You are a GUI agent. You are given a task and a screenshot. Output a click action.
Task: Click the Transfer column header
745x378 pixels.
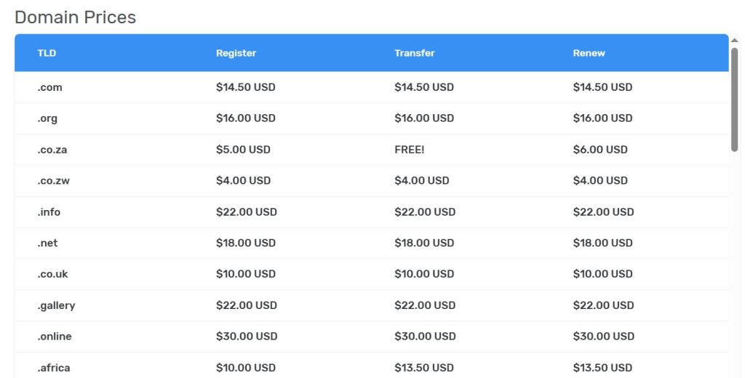[414, 53]
